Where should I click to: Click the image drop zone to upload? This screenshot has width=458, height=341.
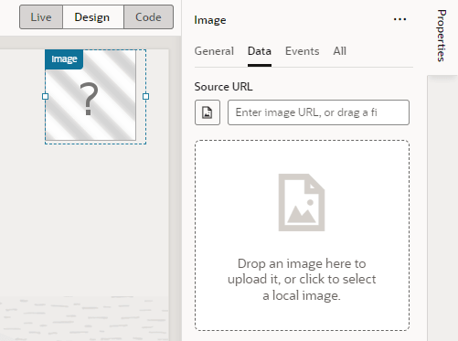[x=302, y=235]
